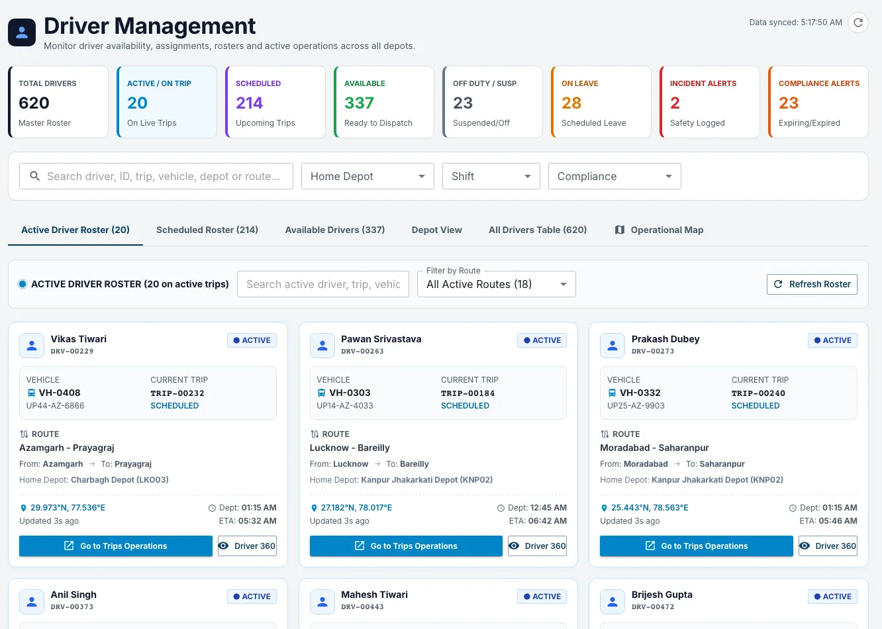Click the Refresh Roster button

[812, 284]
